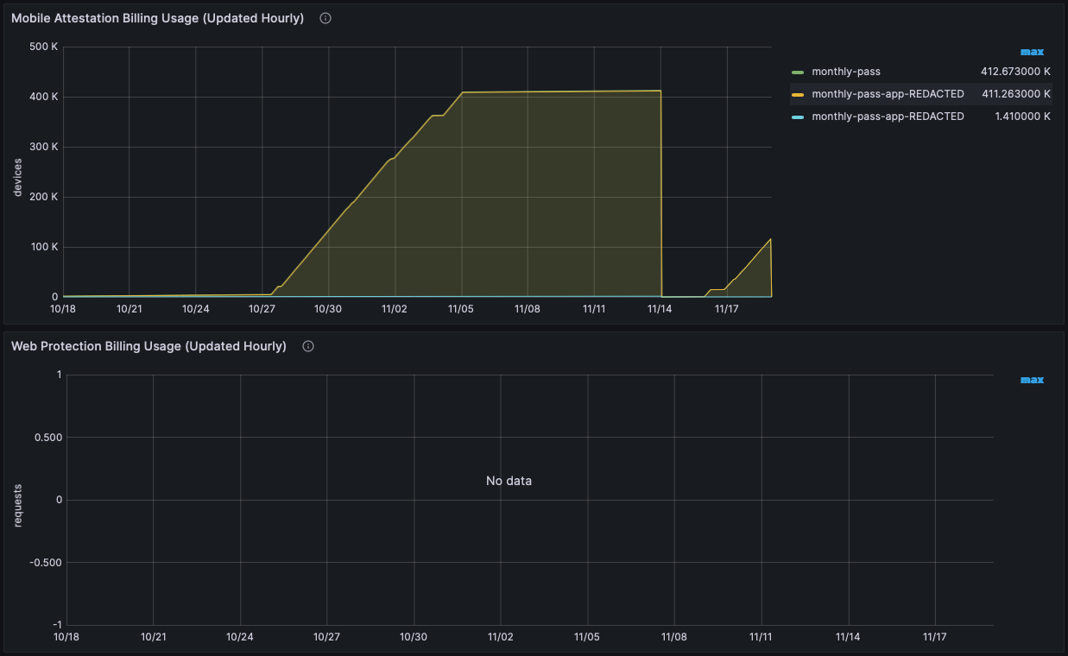The height and width of the screenshot is (656, 1068).
Task: Click the requests y-axis label
Action: [17, 506]
